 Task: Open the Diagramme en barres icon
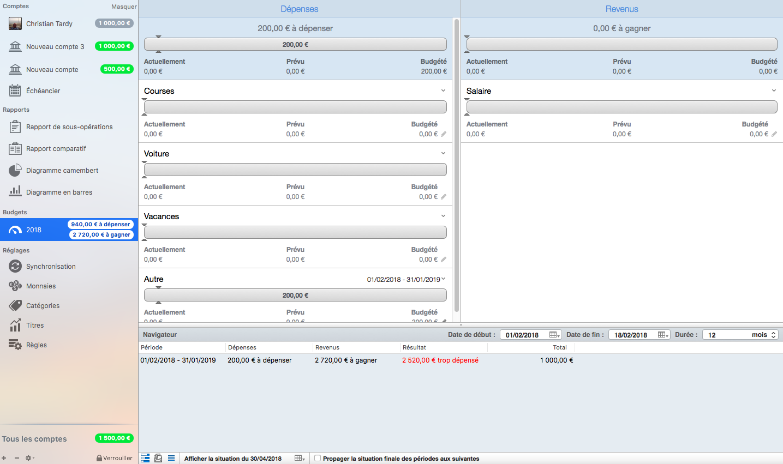tap(15, 191)
